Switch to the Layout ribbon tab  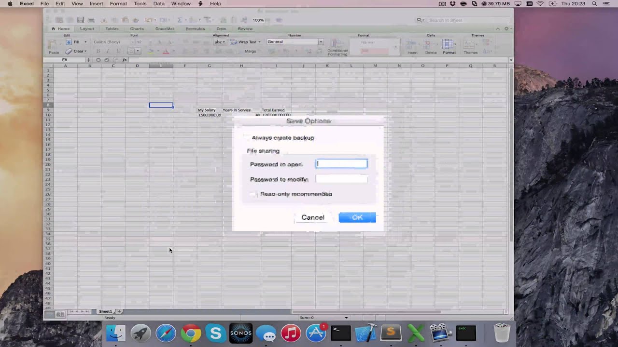click(x=87, y=29)
